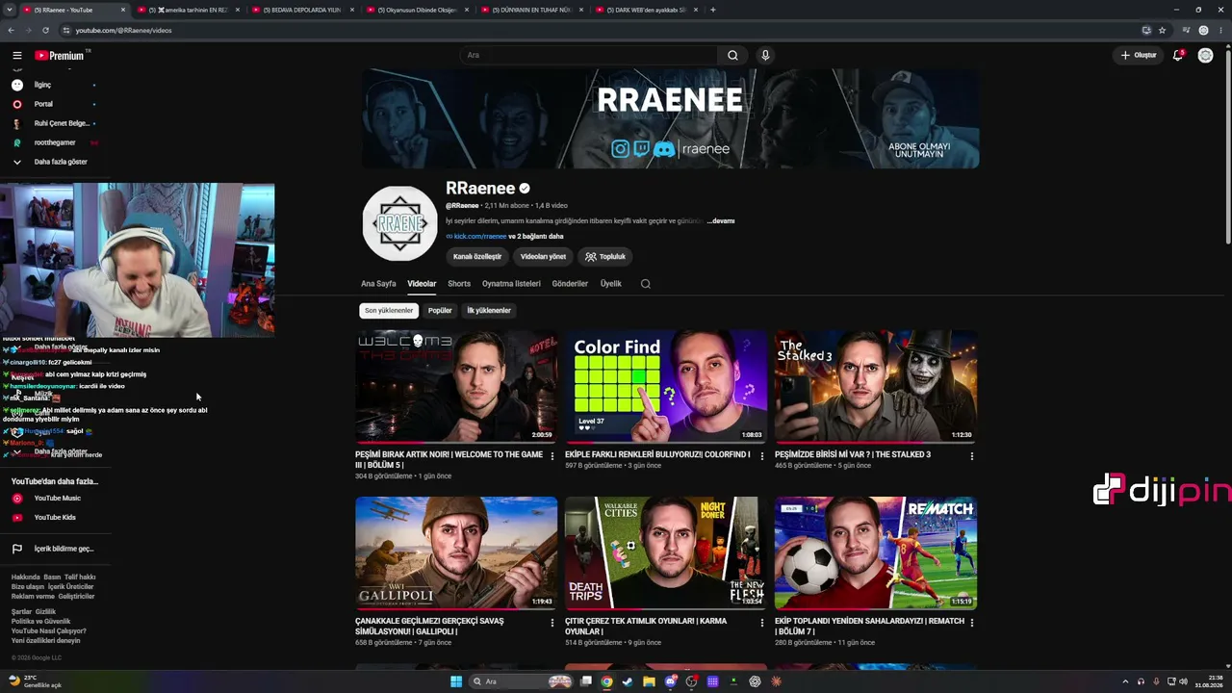
Task: Open kick.com/rraenee channel link
Action: (480, 237)
